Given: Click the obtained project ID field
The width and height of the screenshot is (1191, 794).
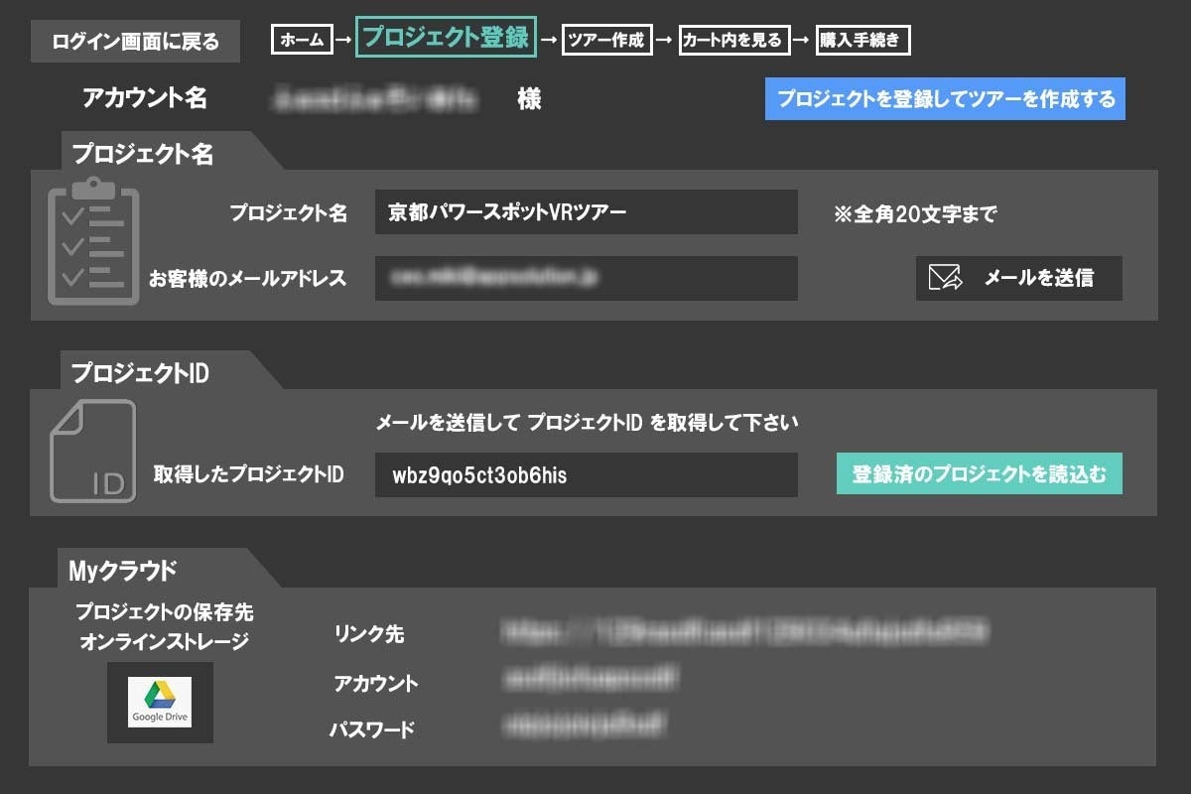Looking at the screenshot, I should [586, 475].
